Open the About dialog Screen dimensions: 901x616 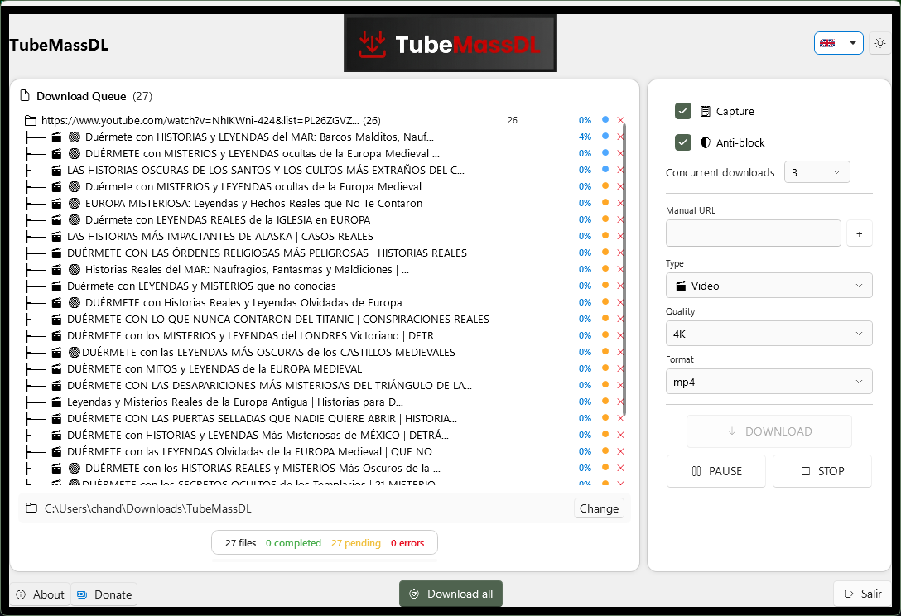(40, 594)
